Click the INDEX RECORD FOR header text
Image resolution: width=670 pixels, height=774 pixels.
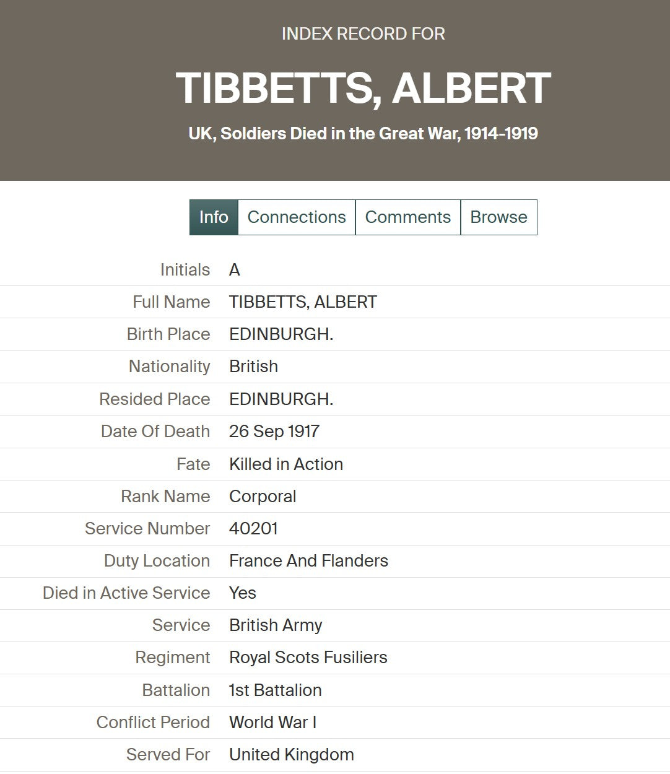tap(363, 33)
